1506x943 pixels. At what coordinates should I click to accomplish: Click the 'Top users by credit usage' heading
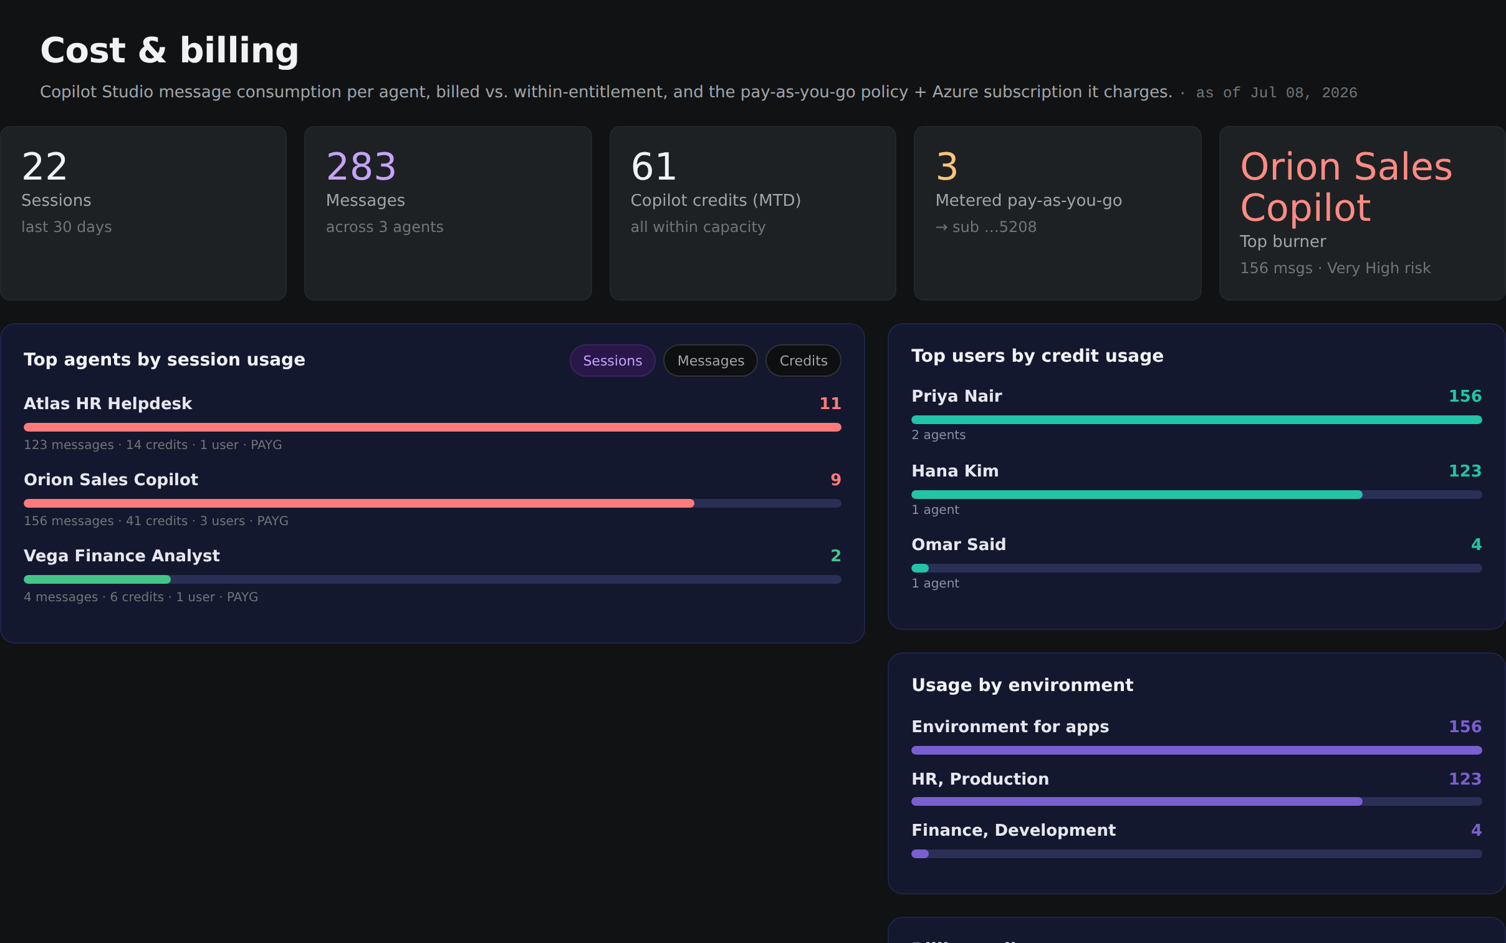(x=1037, y=355)
